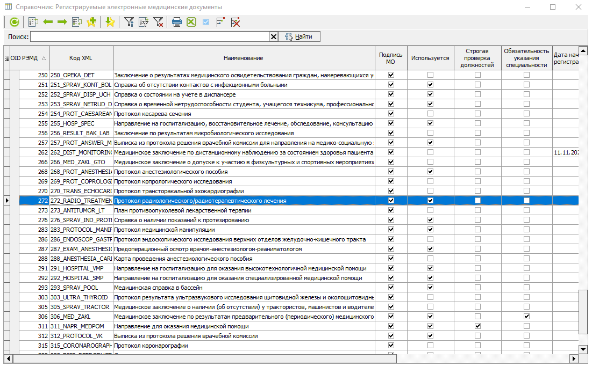
Task: Click star with down arrow icon
Action: point(110,22)
